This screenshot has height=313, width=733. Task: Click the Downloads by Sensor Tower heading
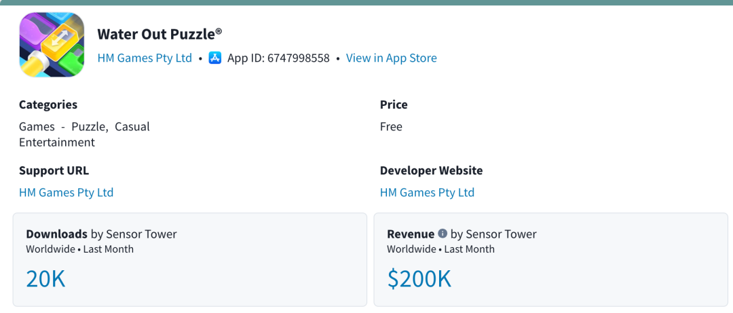[x=101, y=234]
